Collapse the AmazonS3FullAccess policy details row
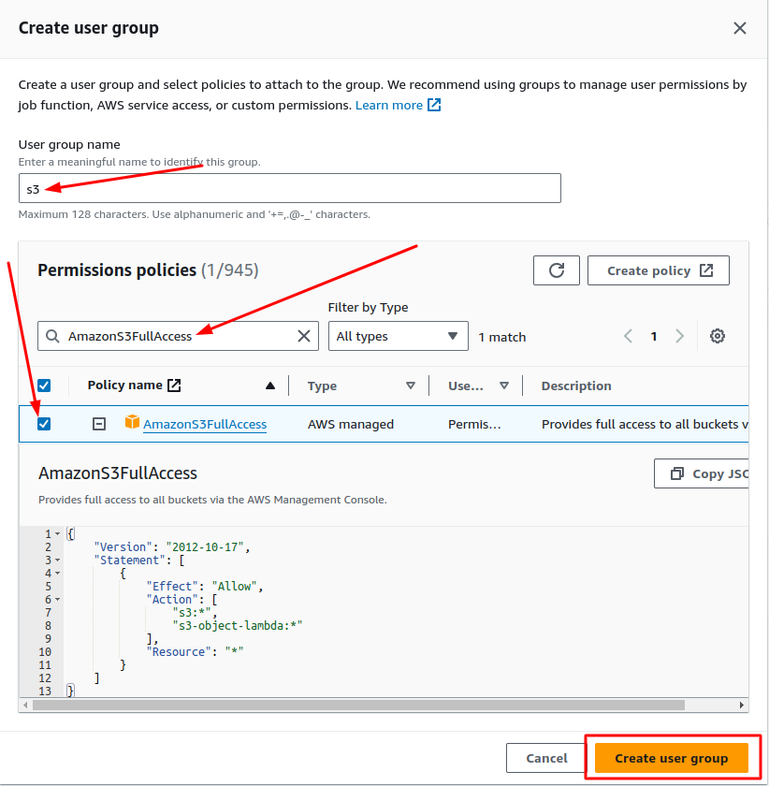 pyautogui.click(x=100, y=424)
